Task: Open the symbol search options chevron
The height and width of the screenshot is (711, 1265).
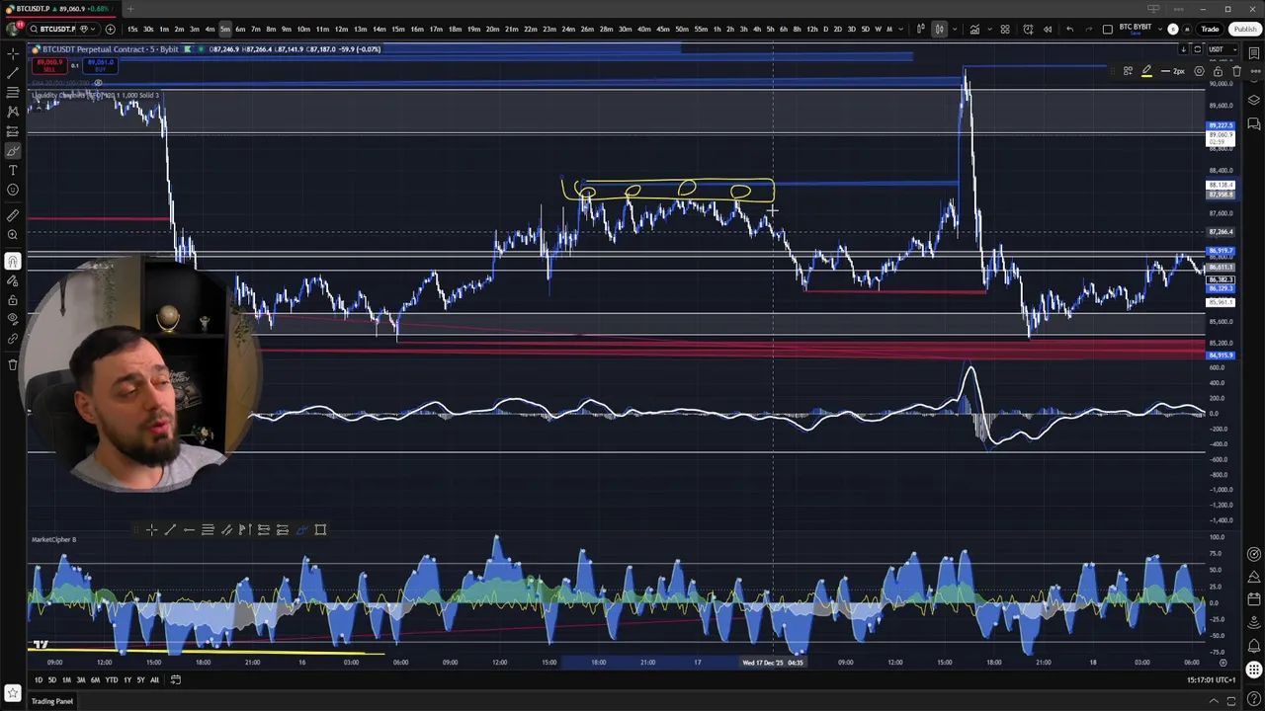Action: pyautogui.click(x=93, y=29)
